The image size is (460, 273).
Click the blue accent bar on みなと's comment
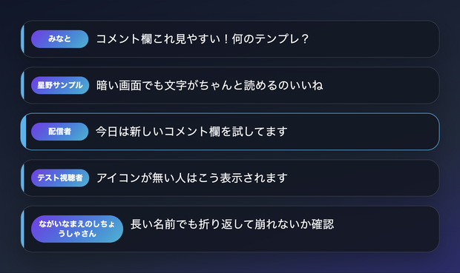(x=22, y=39)
